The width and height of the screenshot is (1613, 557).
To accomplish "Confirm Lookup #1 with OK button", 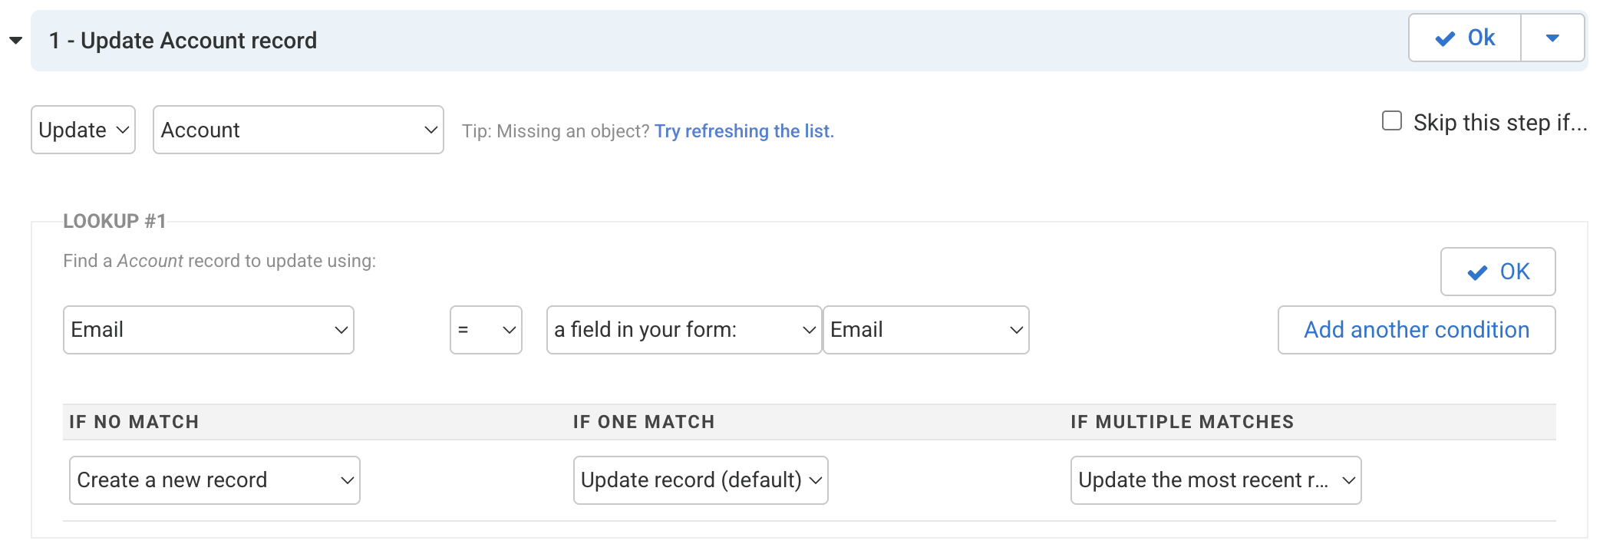I will [1497, 272].
